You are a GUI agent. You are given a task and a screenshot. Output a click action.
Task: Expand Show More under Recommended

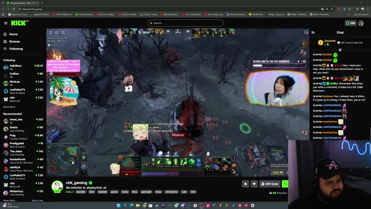(9, 201)
